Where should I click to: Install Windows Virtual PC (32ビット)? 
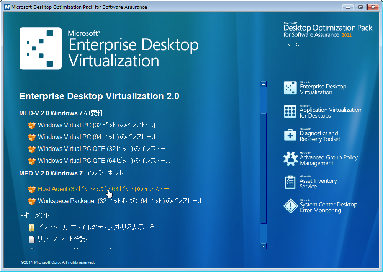97,125
